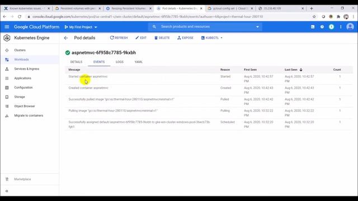The image size is (358, 201).
Task: Open the KUBECTL dropdown menu
Action: click(x=212, y=38)
